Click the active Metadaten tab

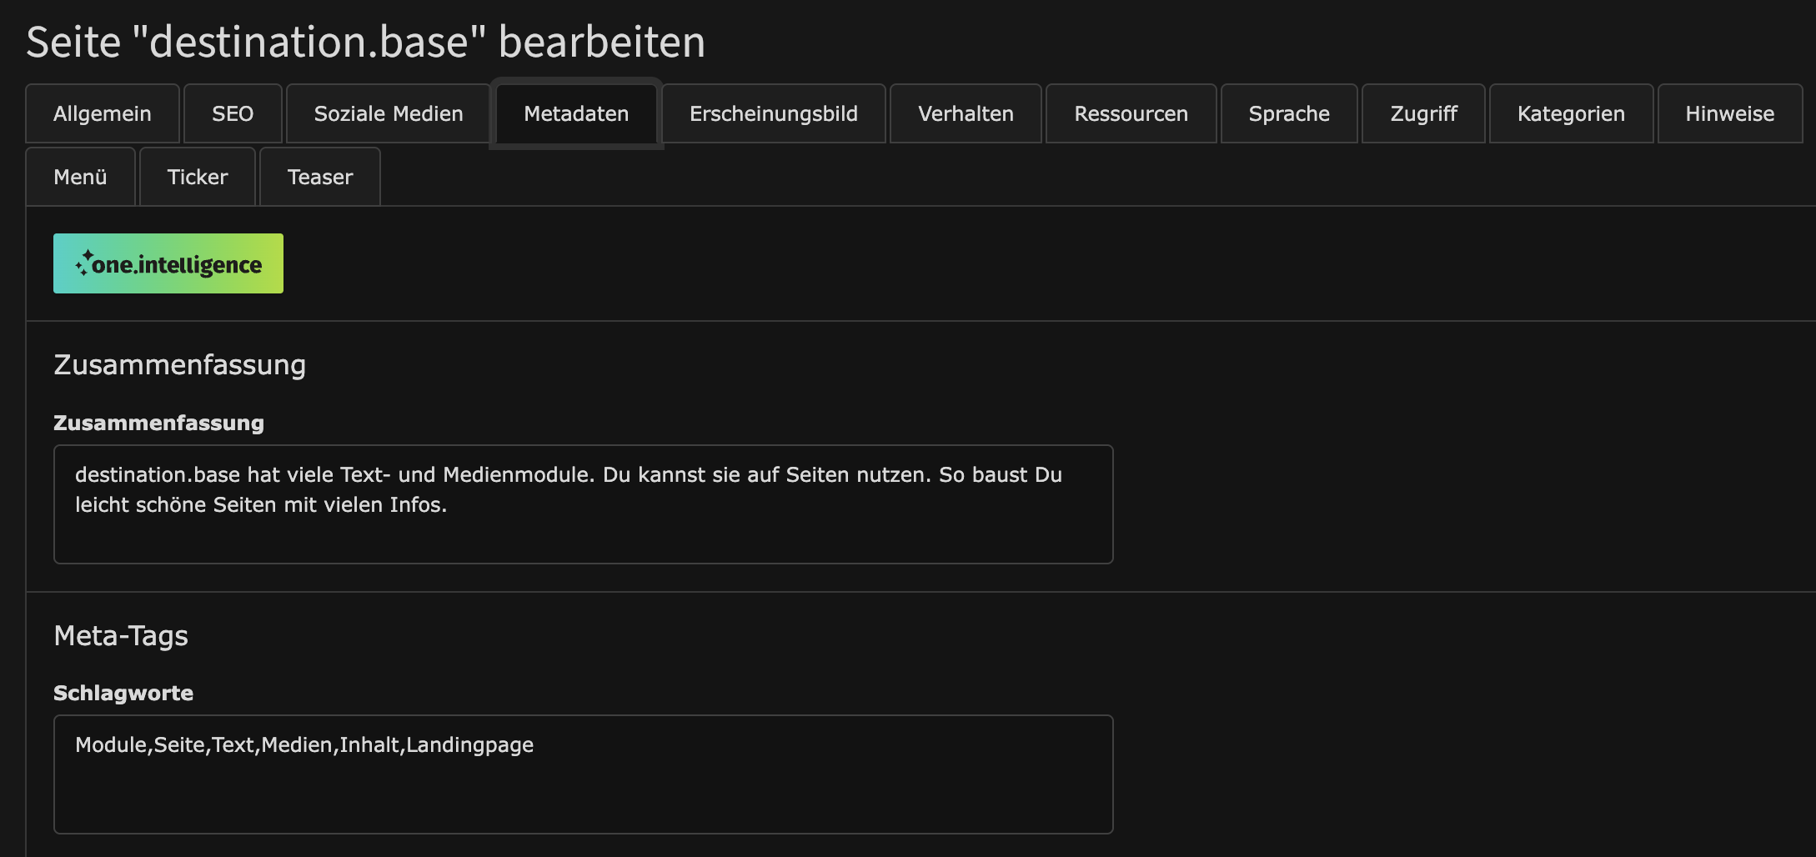pos(576,113)
